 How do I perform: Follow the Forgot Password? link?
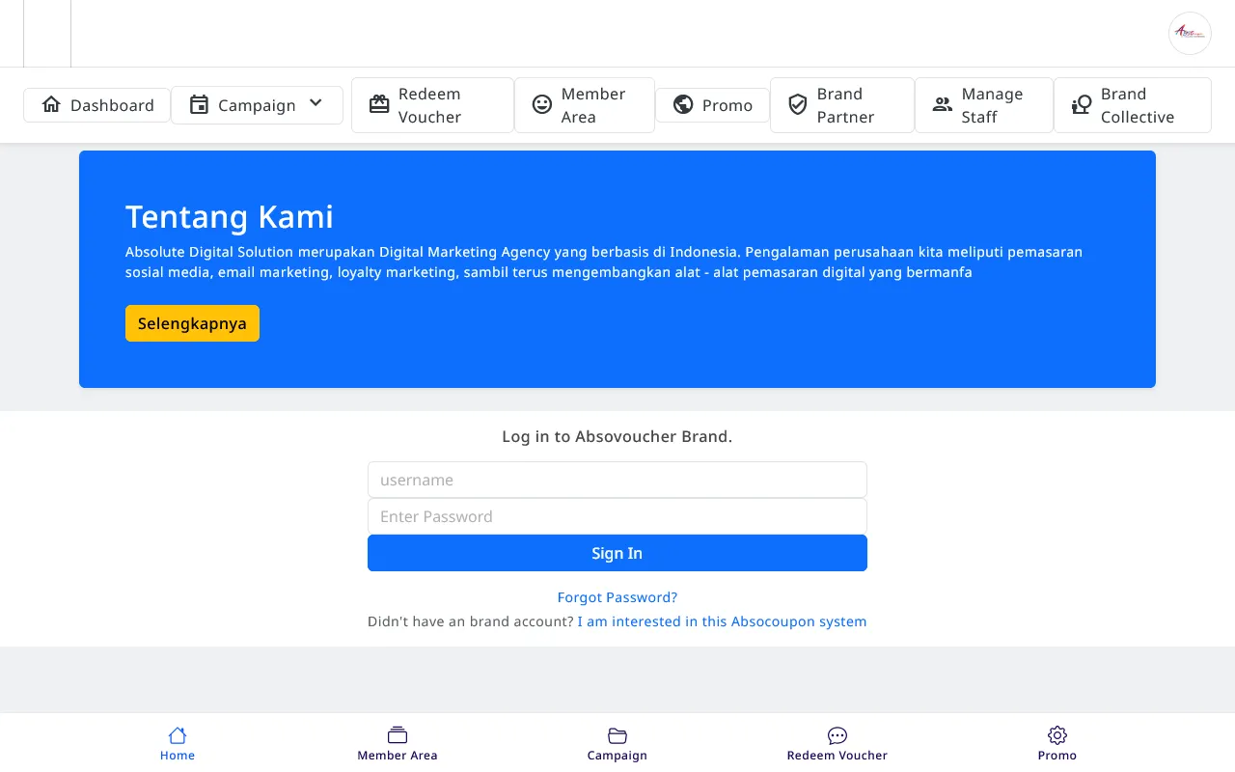coord(617,597)
